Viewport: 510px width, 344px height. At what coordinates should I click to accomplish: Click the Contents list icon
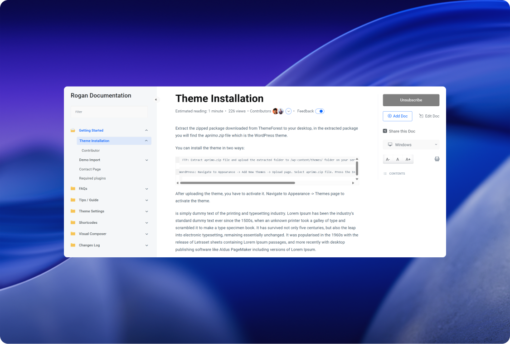pos(385,174)
